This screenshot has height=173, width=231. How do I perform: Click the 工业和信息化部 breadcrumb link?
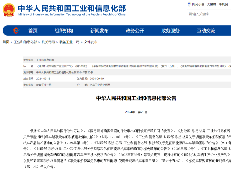click(x=25, y=42)
